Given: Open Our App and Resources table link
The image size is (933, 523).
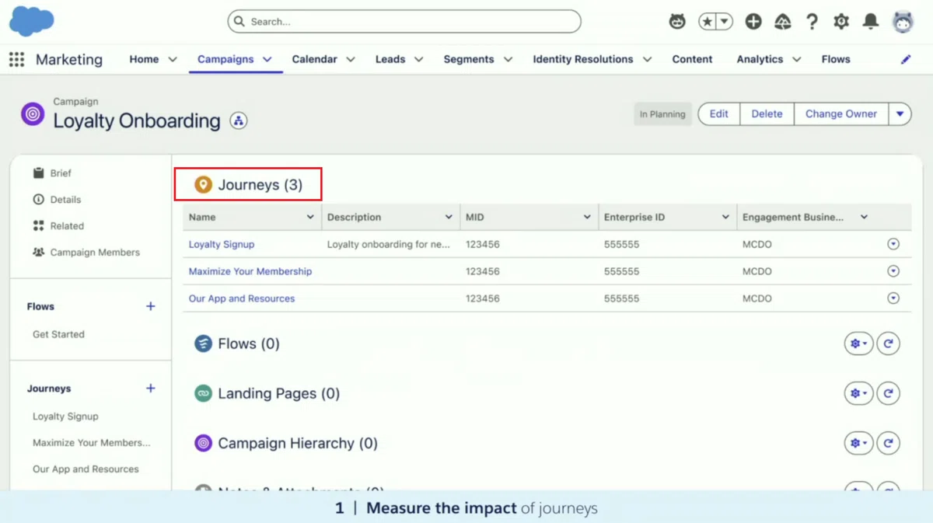Looking at the screenshot, I should click(x=242, y=298).
